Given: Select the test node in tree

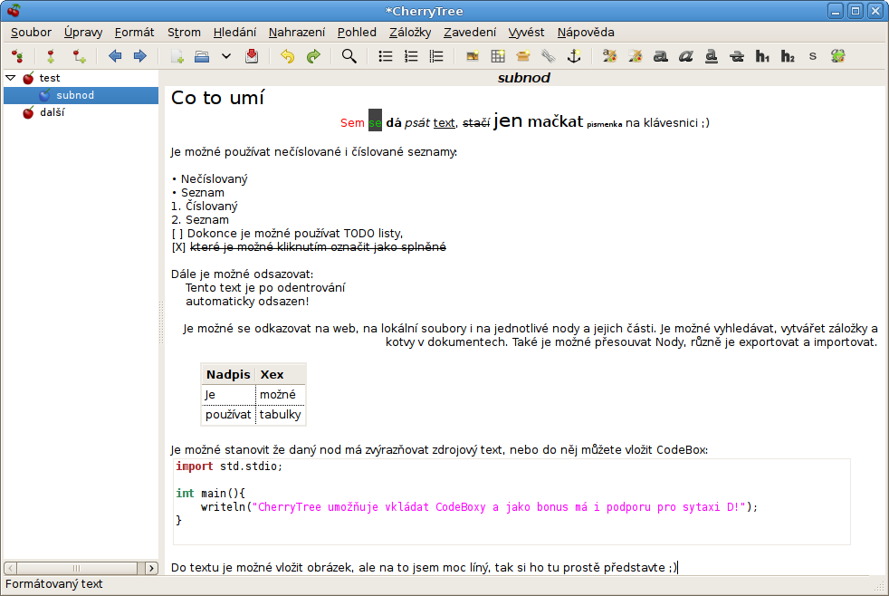Looking at the screenshot, I should coord(49,78).
